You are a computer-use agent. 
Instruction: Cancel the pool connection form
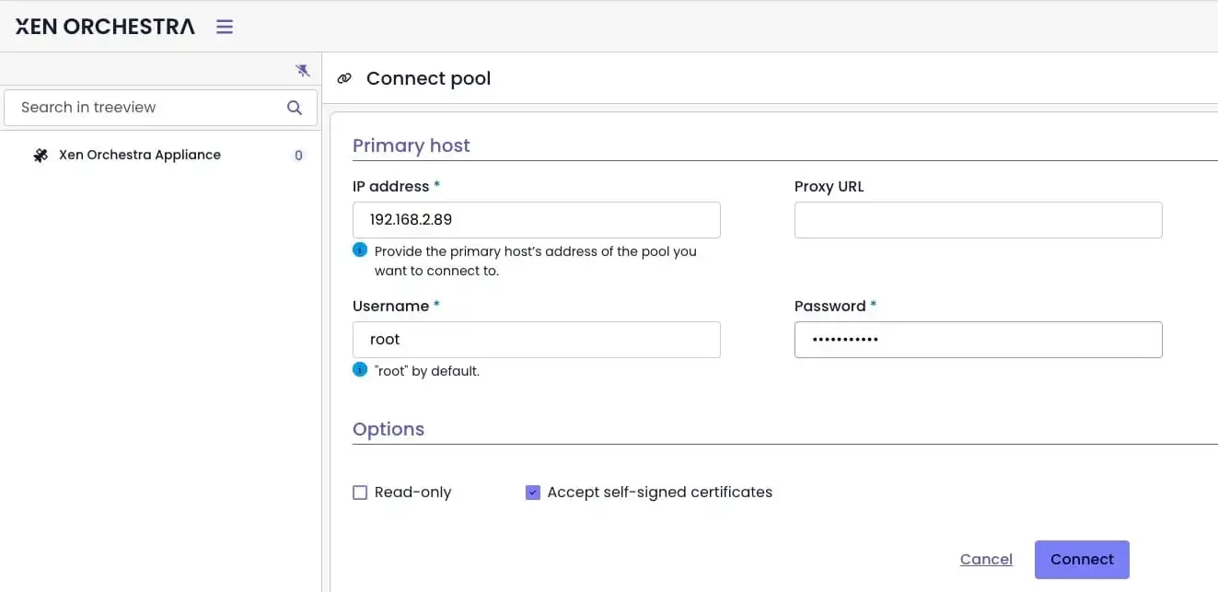[986, 559]
